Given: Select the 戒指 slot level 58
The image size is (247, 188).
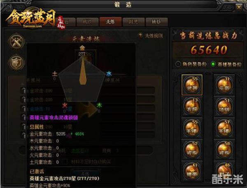Looking at the screenshot, I should [x=224, y=150].
